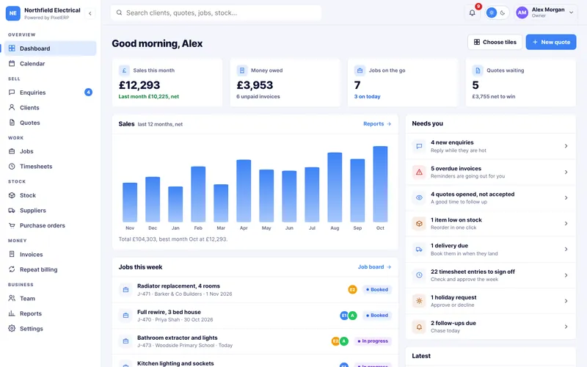Click the delivery due truck icon

[x=419, y=250]
